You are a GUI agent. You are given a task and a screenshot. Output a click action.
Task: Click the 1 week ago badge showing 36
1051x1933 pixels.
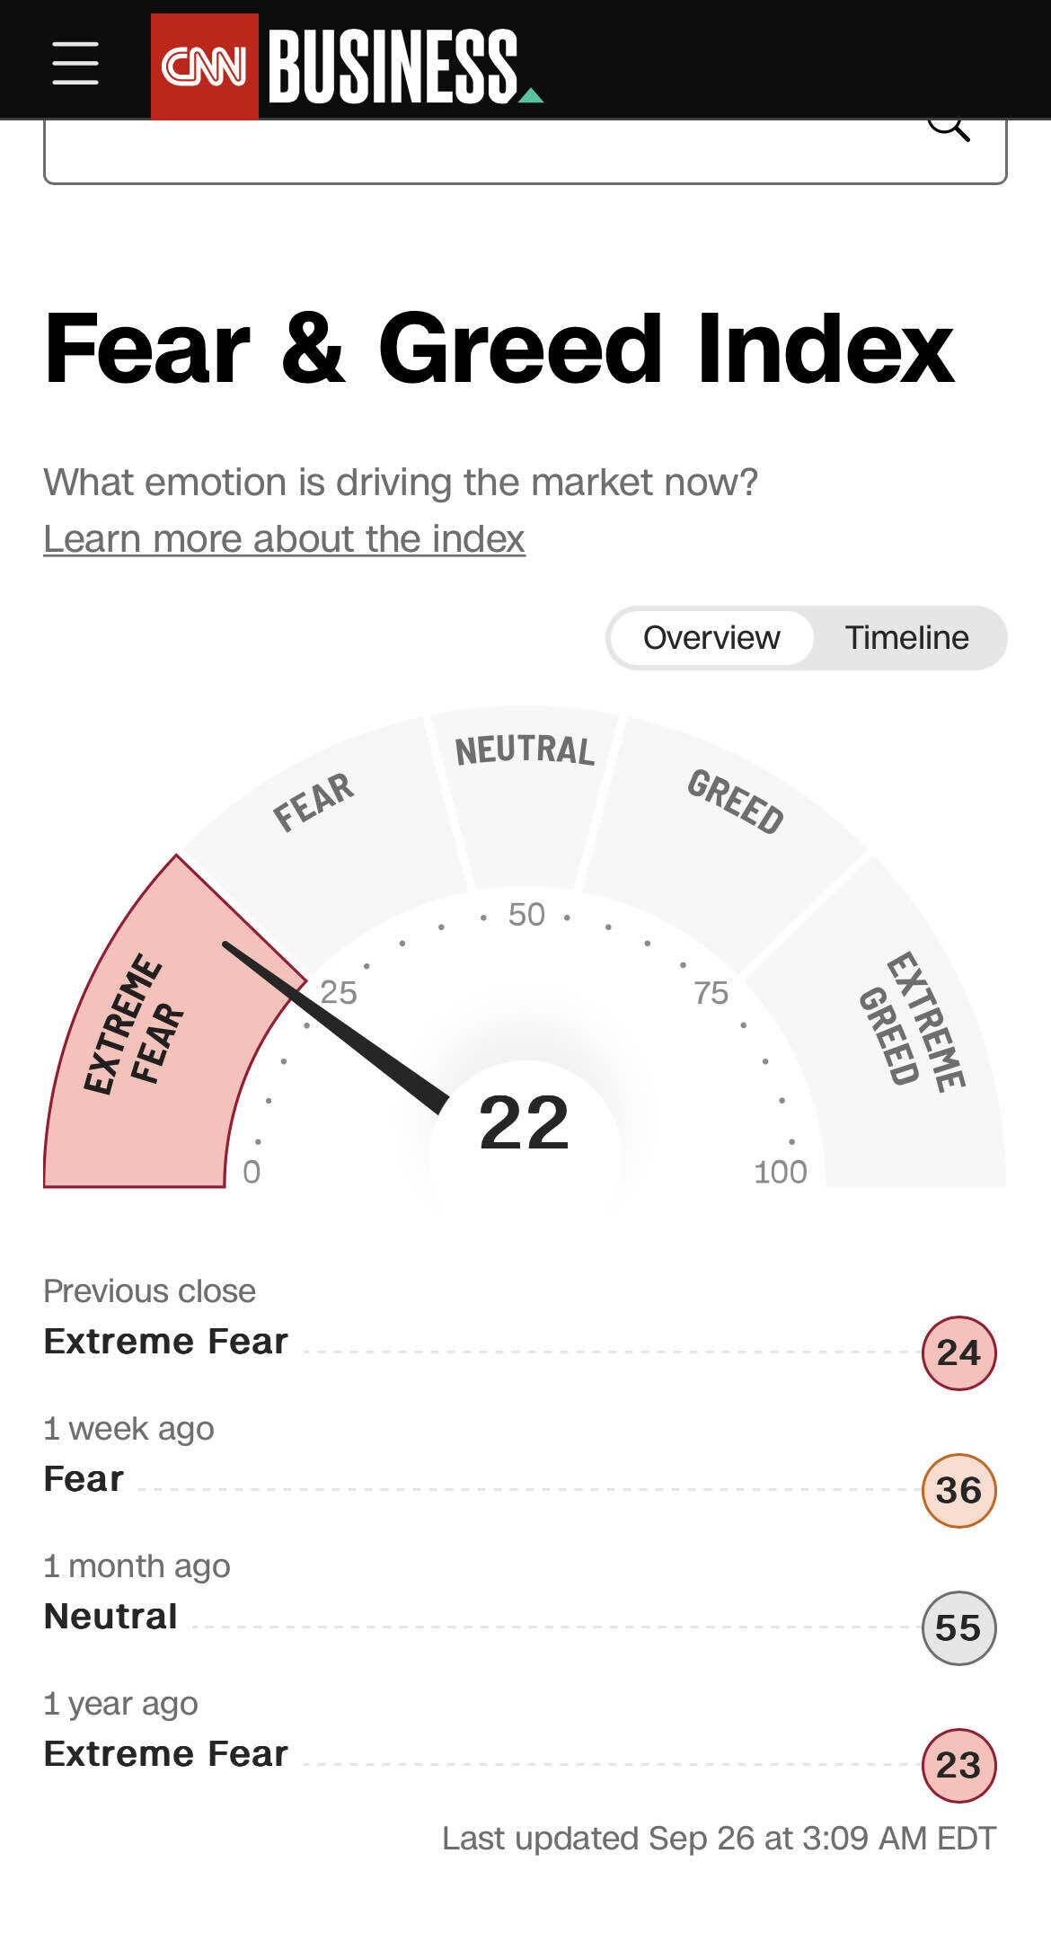[x=958, y=1490]
